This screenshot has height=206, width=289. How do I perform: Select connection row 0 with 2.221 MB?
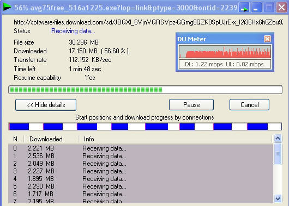(141, 148)
